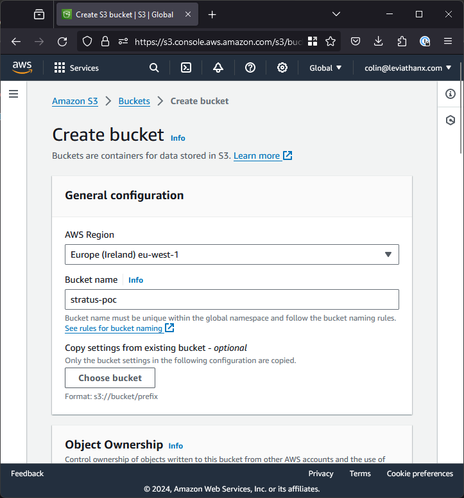Open AWS notifications bell

(x=218, y=67)
